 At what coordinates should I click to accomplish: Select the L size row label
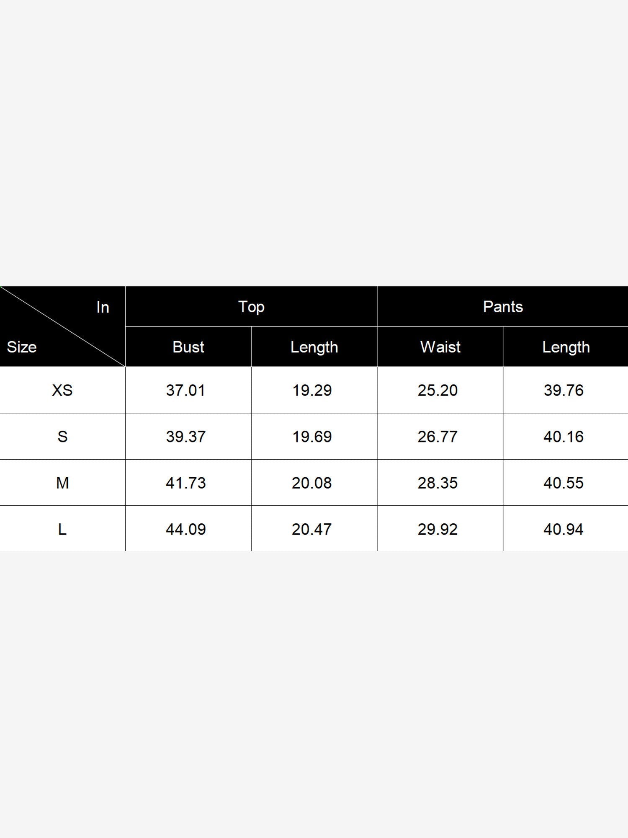62,529
